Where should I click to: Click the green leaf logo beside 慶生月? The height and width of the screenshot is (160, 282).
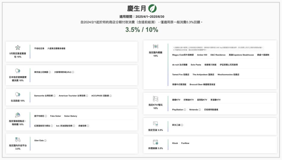point(152,9)
